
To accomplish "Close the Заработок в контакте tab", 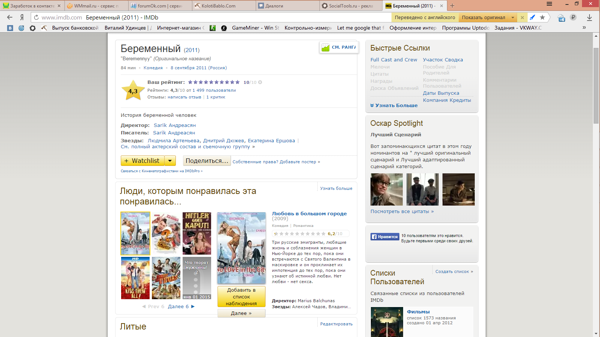I will click(x=59, y=6).
